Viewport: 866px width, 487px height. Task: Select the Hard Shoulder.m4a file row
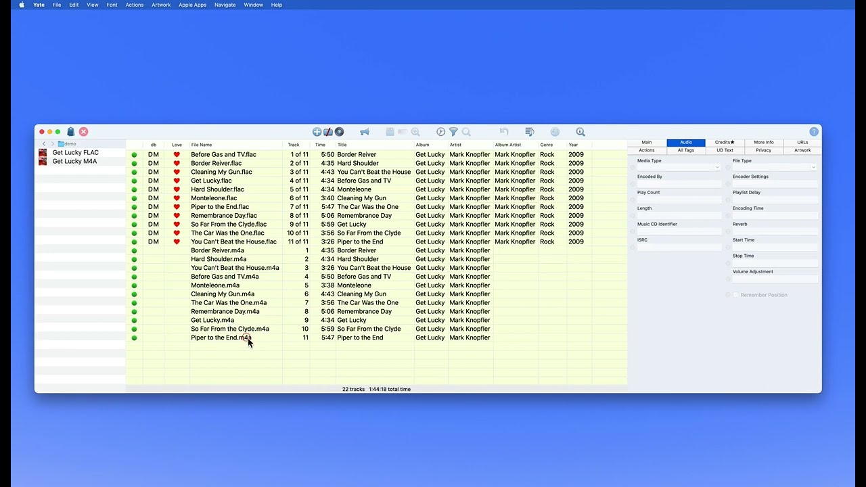[376, 259]
